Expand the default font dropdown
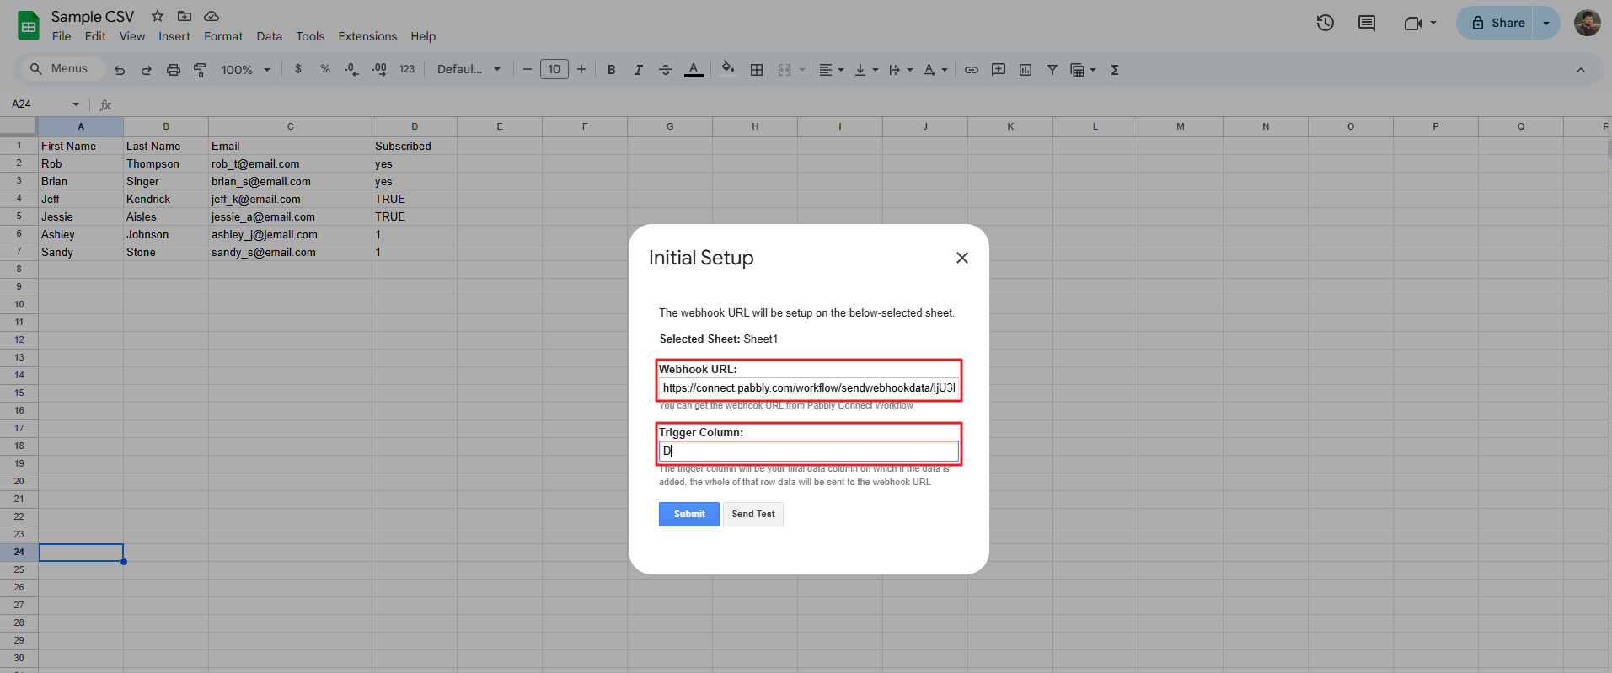Screen dimensions: 1612x673 [469, 70]
